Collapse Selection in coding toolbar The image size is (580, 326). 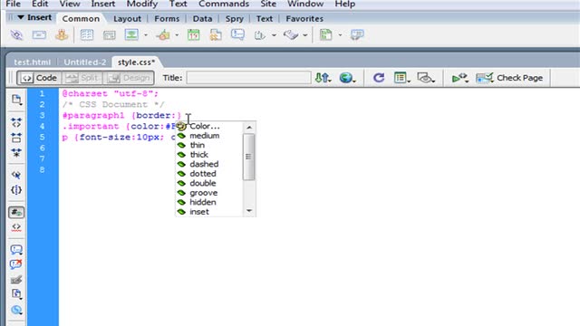(x=16, y=138)
